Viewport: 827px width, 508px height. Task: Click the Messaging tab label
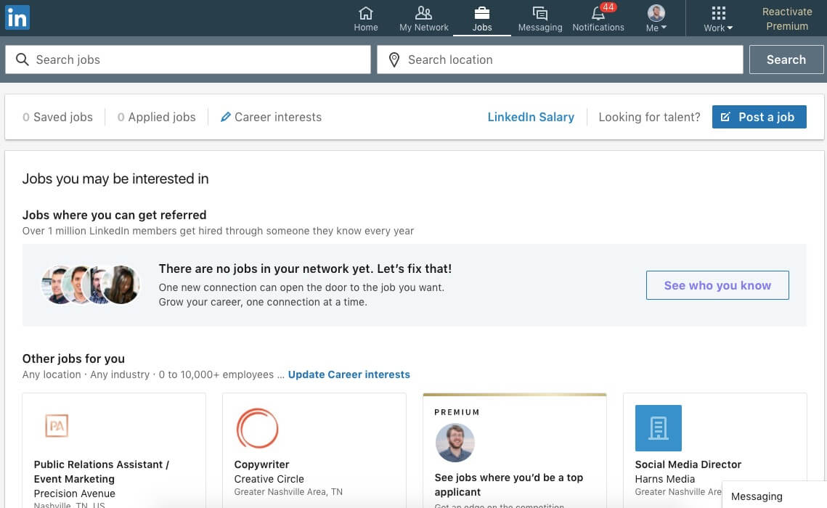pyautogui.click(x=540, y=28)
